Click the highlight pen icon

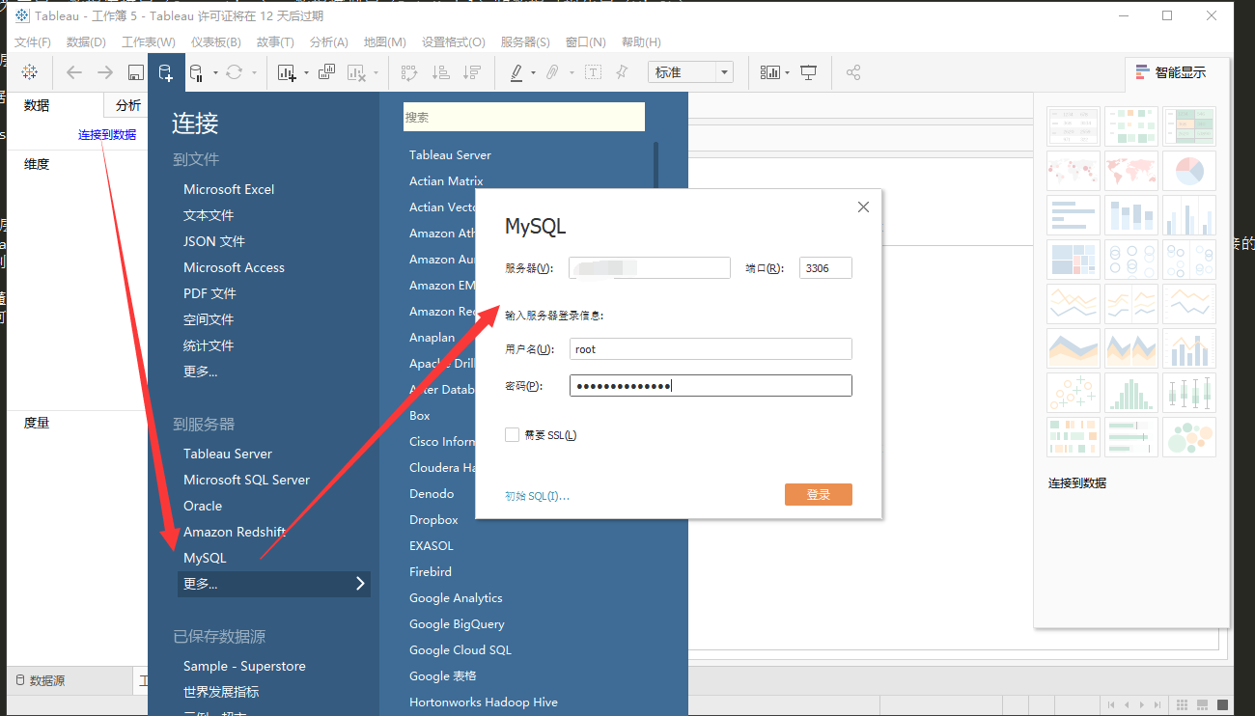[516, 72]
